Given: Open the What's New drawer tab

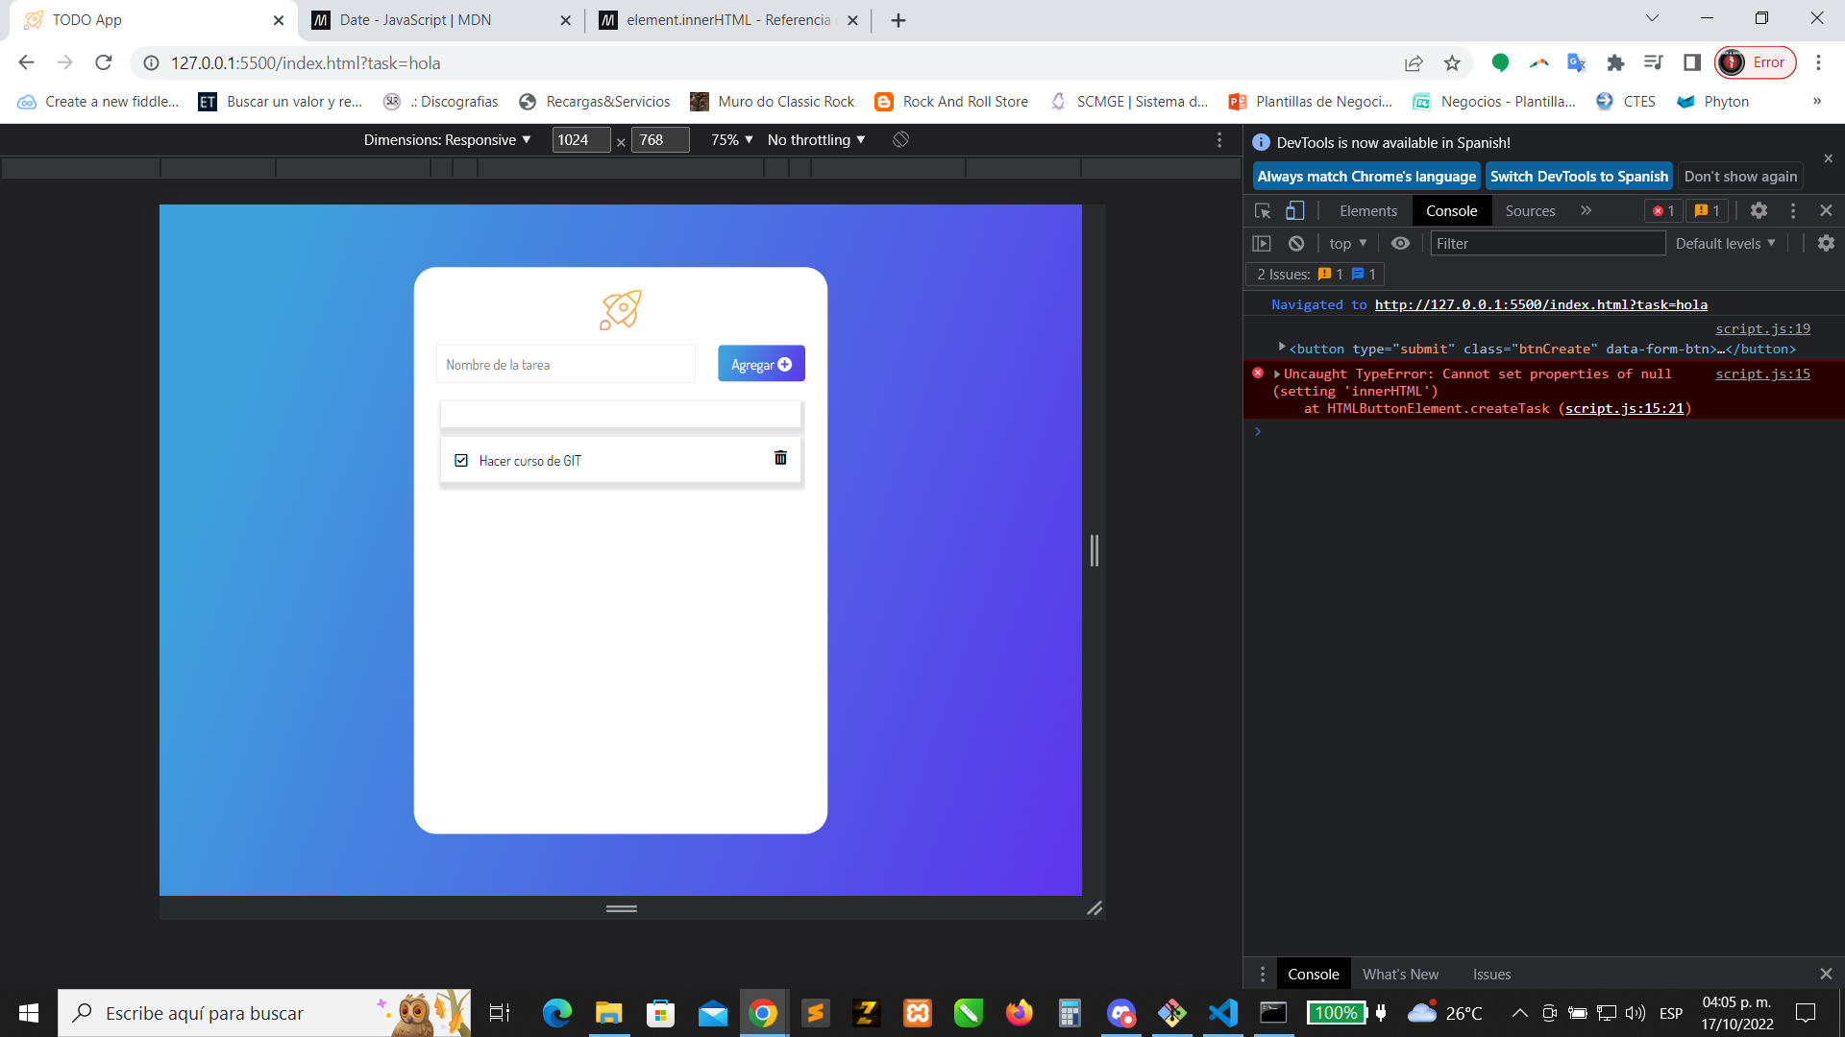Looking at the screenshot, I should click(1400, 975).
